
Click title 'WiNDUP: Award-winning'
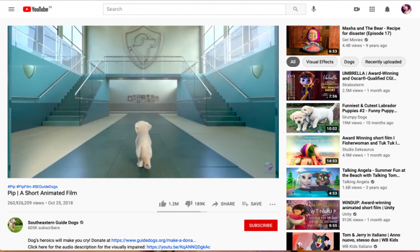pos(368,205)
